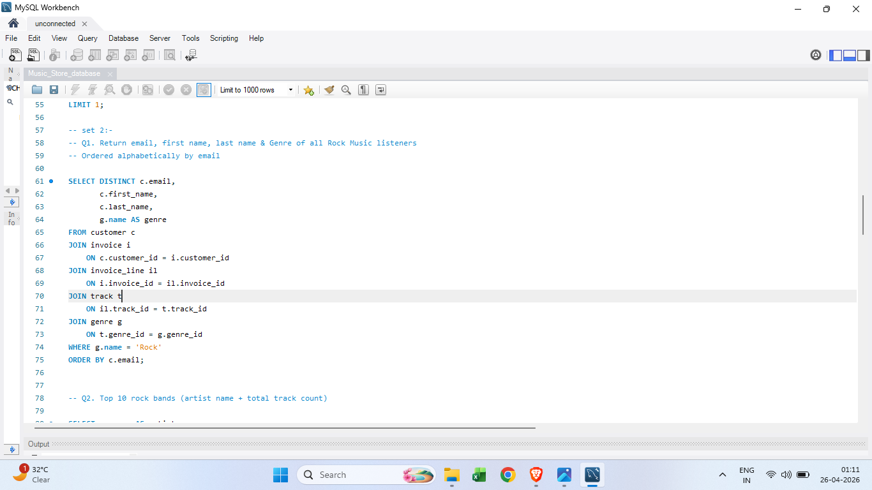Open Workbench preferences gear icon
This screenshot has width=872, height=490.
coord(816,56)
